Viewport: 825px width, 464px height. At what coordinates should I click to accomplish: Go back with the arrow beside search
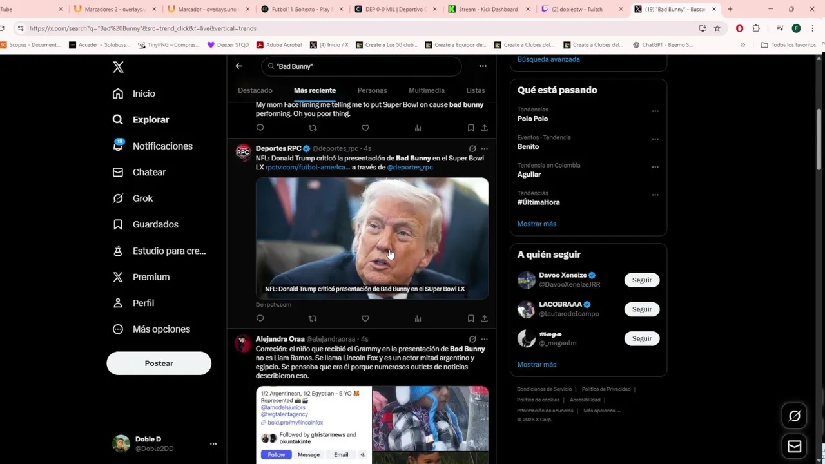click(x=239, y=66)
